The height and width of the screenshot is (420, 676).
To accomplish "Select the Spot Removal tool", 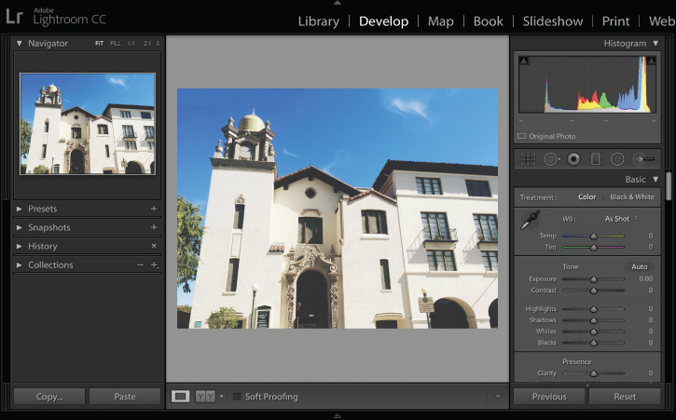I will pos(551,159).
